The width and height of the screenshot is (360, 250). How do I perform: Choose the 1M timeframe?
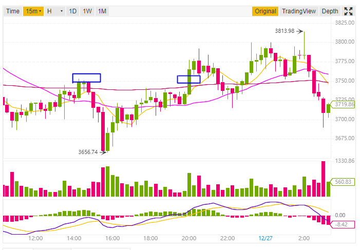click(102, 11)
